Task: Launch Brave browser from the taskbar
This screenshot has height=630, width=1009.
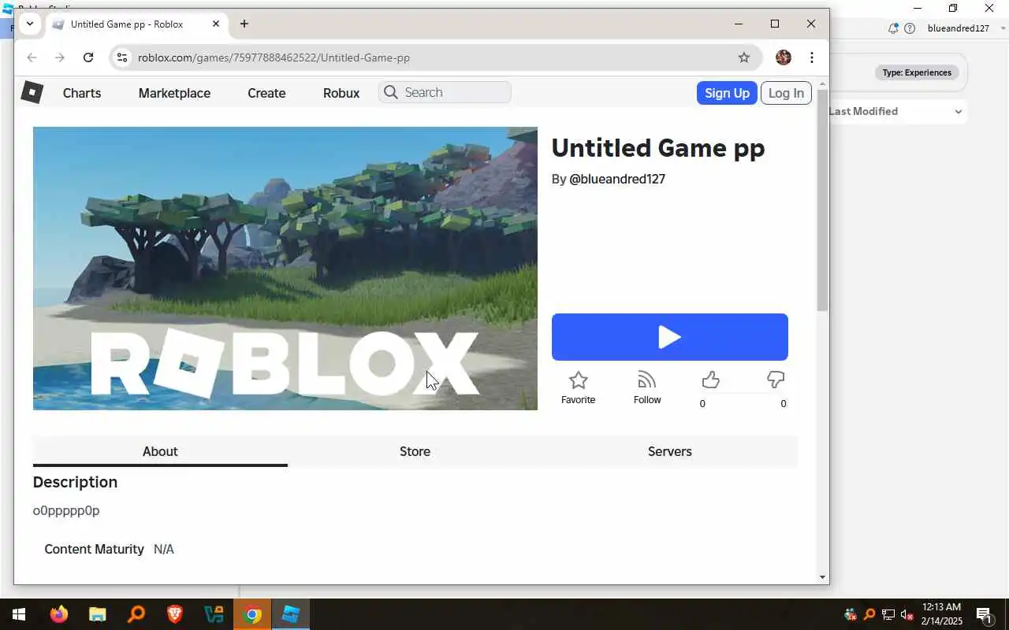Action: coord(175,614)
